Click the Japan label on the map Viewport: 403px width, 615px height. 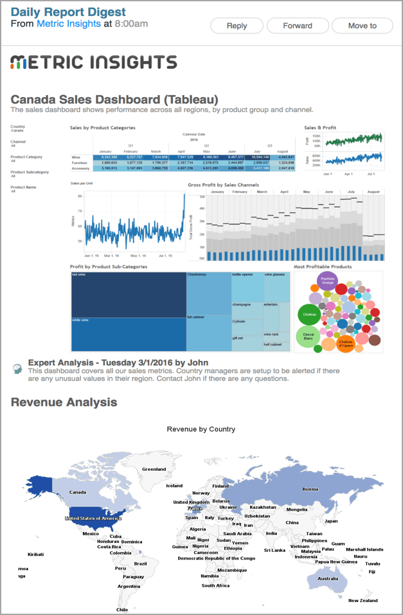click(x=331, y=521)
